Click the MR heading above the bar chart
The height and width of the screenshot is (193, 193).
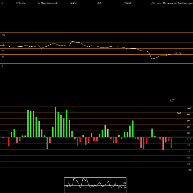tap(172, 100)
